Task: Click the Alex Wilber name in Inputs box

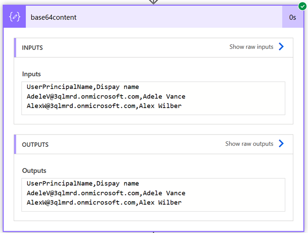Action: click(x=160, y=106)
